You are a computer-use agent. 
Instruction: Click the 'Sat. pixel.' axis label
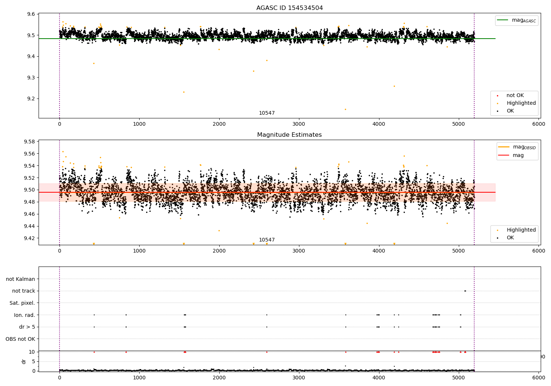point(22,303)
